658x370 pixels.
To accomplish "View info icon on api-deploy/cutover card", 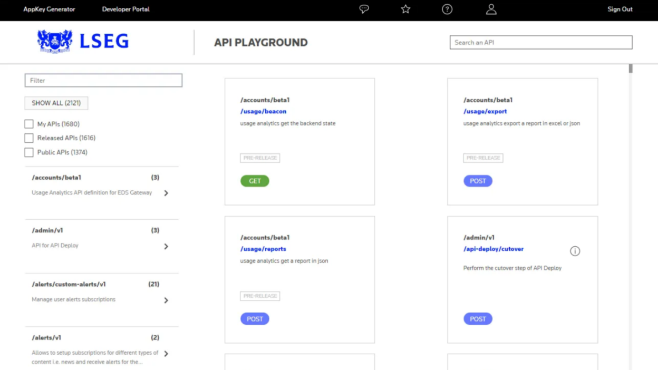I will [575, 251].
